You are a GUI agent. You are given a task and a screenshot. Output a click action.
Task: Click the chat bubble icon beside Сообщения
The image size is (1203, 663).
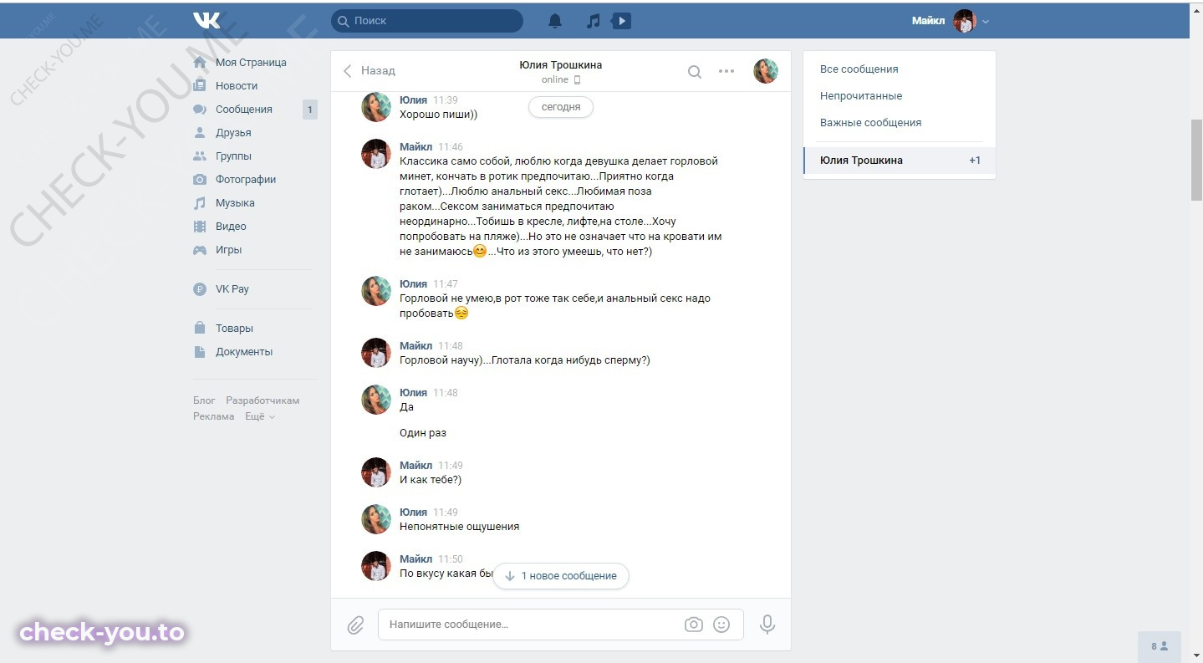[x=200, y=110]
